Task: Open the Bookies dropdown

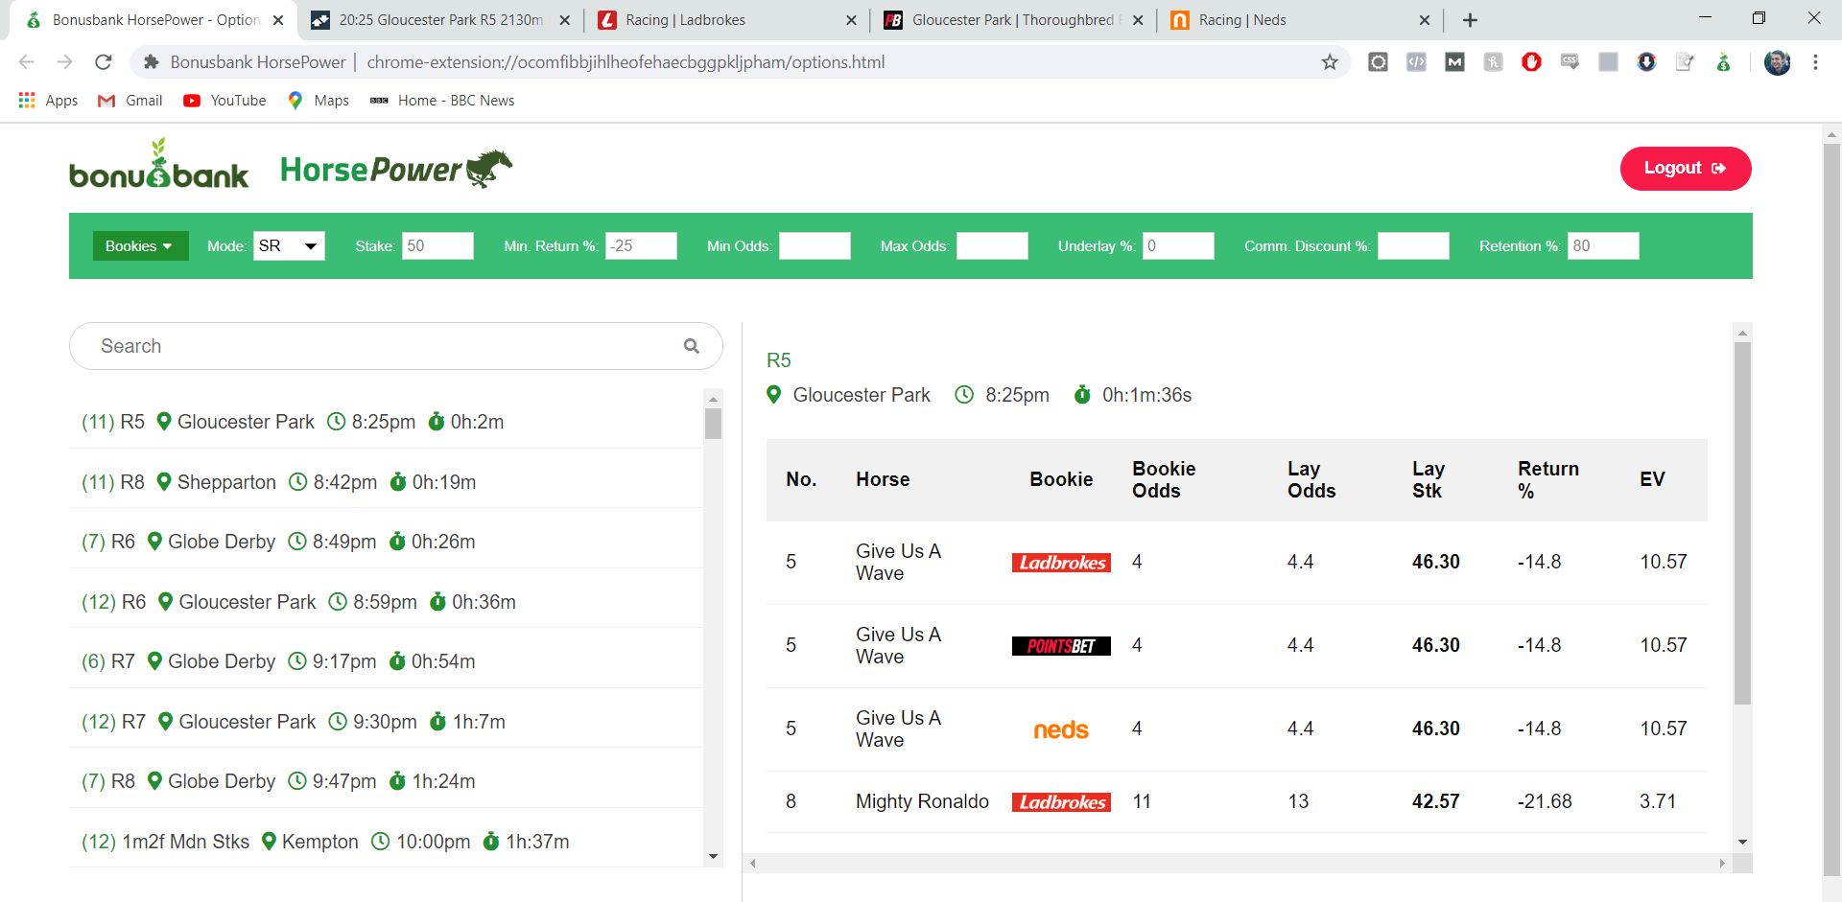Action: click(x=140, y=245)
